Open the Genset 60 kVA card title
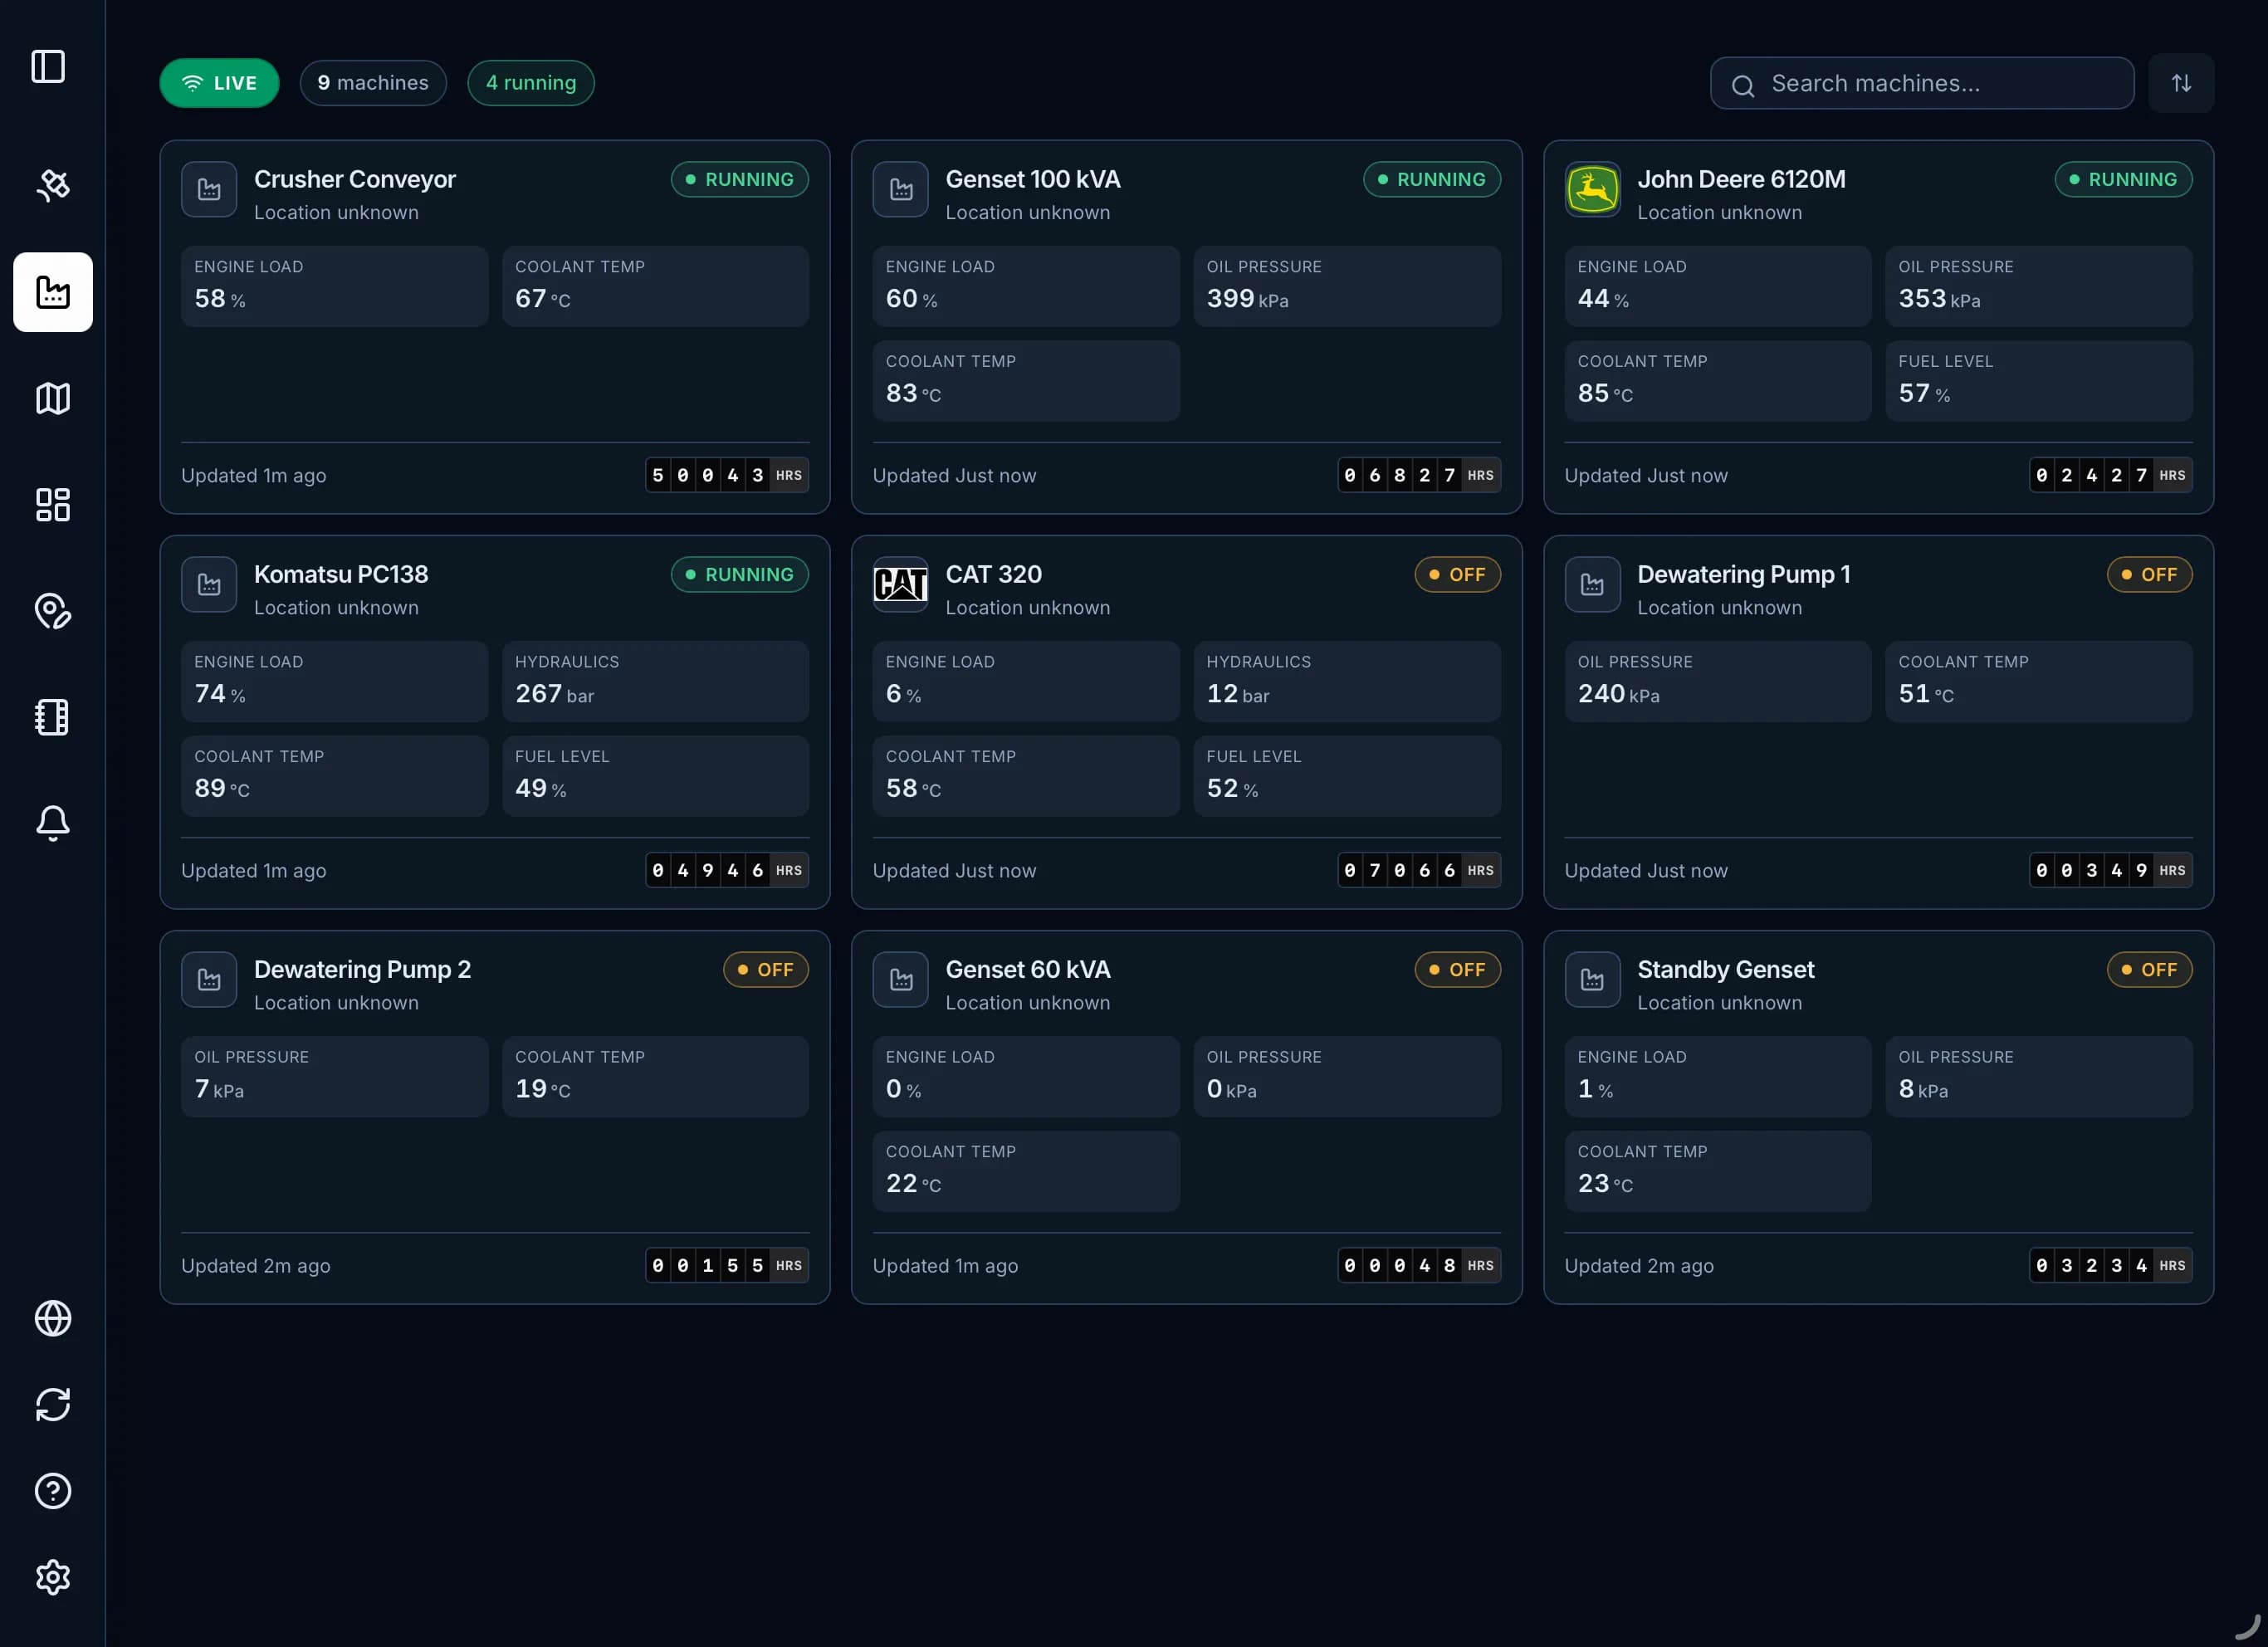 1028,969
